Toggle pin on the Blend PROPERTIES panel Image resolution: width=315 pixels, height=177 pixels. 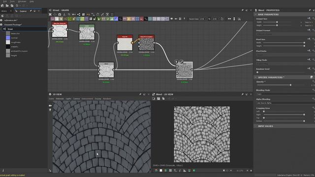(310, 10)
